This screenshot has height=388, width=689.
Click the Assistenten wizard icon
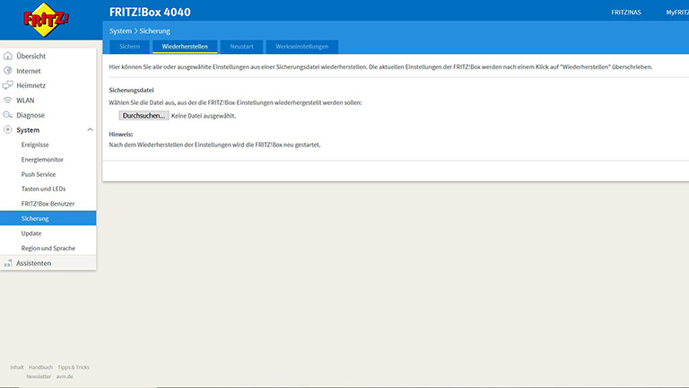[x=7, y=263]
